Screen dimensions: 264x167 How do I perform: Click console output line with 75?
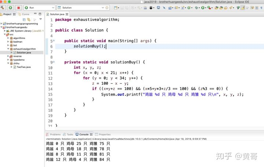point(78,144)
